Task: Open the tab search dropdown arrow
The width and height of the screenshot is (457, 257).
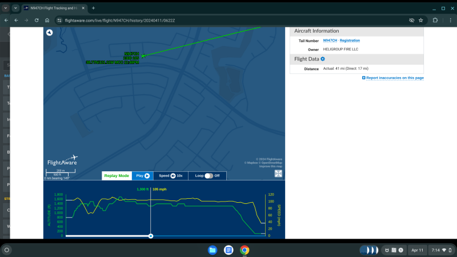Action: coord(15,8)
